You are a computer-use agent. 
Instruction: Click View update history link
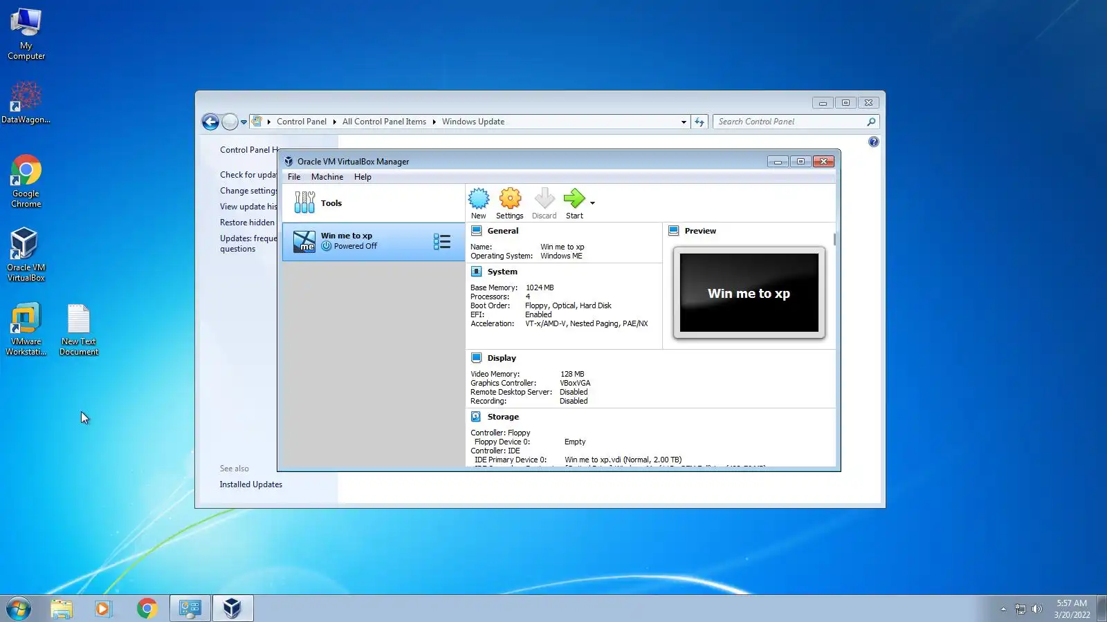pos(248,207)
